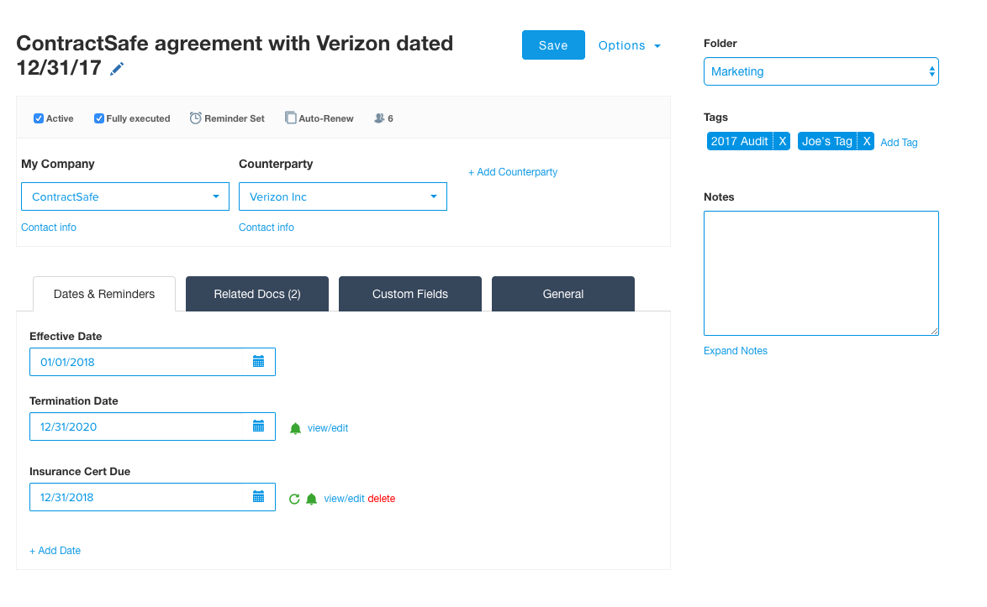This screenshot has height=607, width=987.
Task: Click the Insurance Cert reminder bell icon
Action: tap(311, 499)
